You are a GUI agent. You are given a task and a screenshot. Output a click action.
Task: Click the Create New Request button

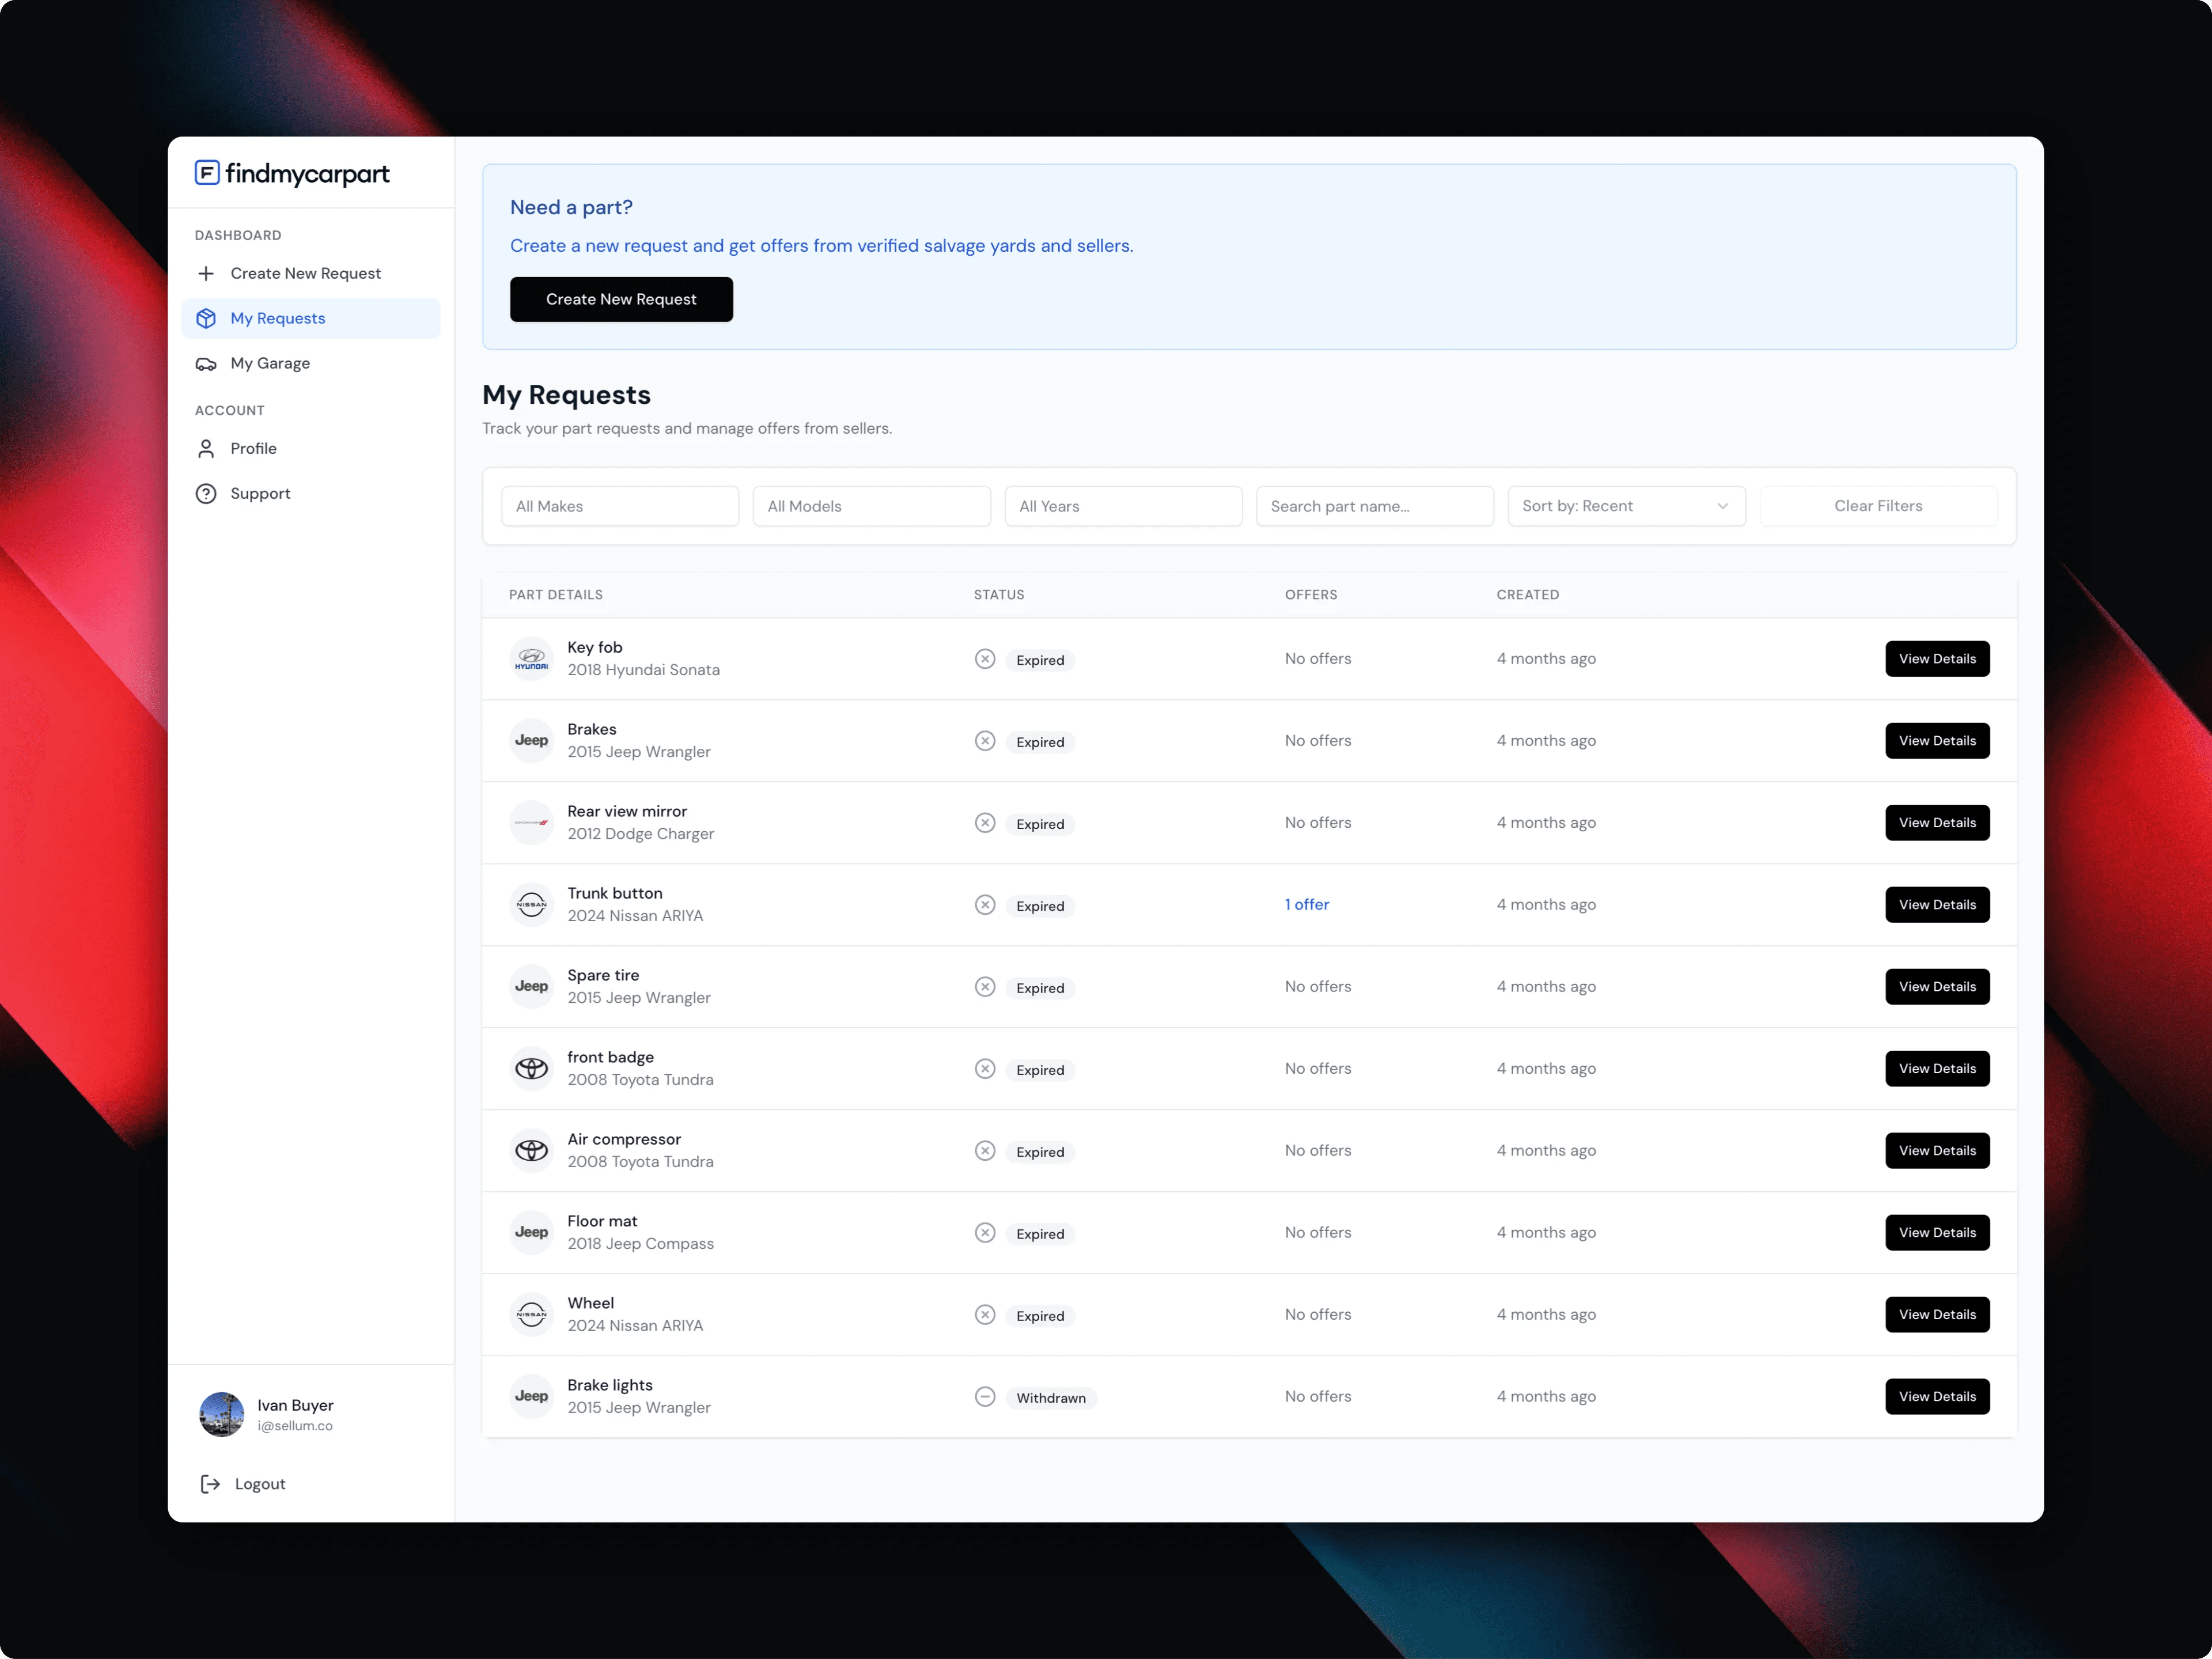(621, 299)
